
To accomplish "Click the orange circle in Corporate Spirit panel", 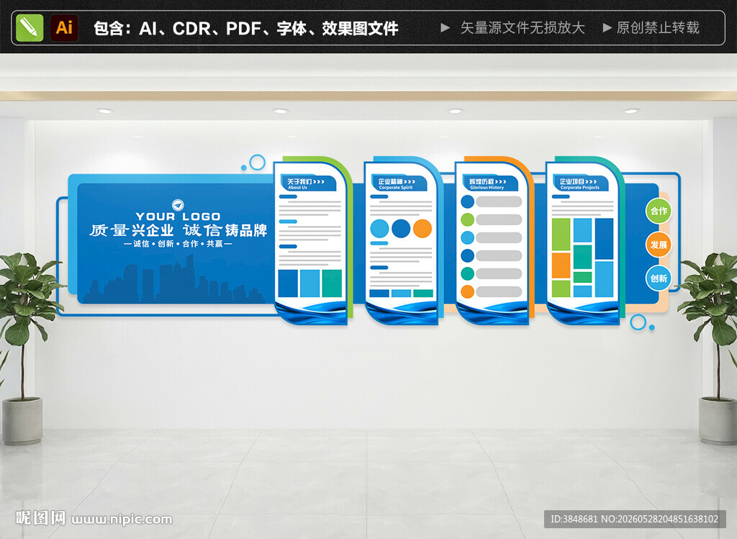I will click(x=422, y=228).
